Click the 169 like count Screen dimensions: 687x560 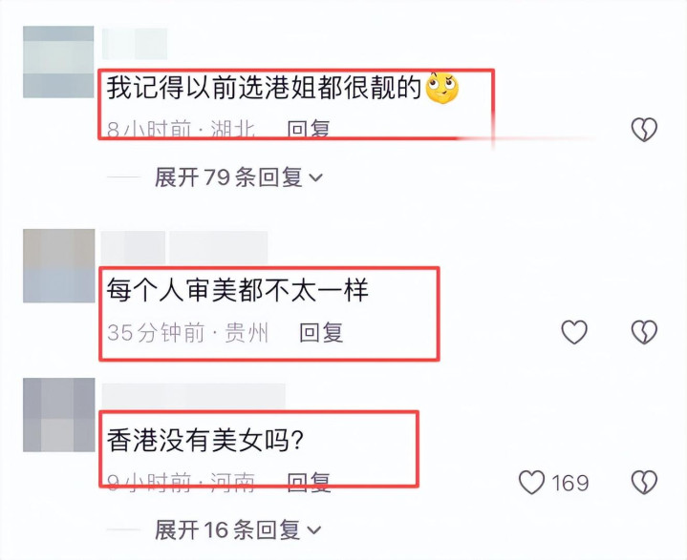(569, 483)
